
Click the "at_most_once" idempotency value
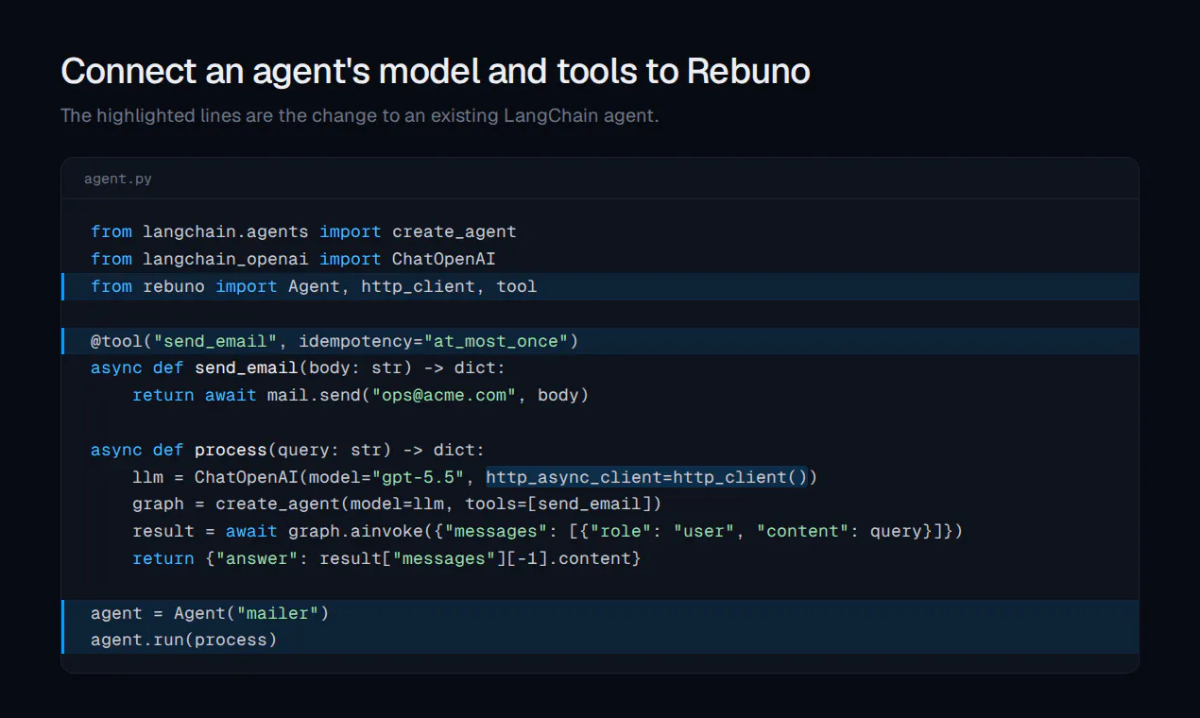(x=495, y=341)
